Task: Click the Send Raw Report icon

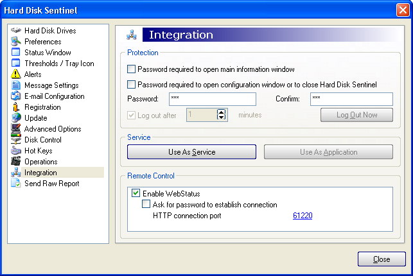Action: pos(16,183)
